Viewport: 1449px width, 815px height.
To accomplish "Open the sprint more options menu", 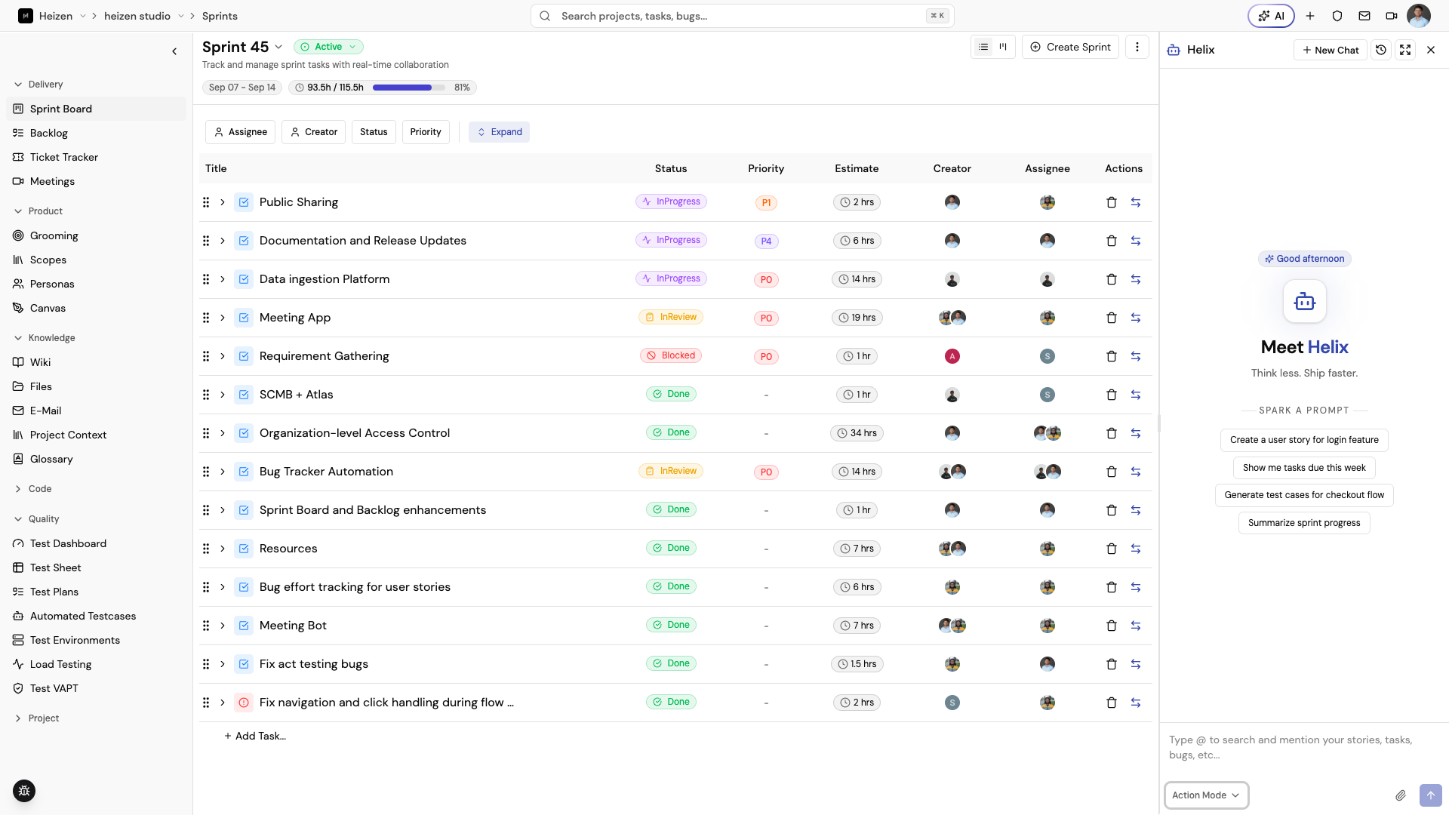I will pyautogui.click(x=1137, y=47).
